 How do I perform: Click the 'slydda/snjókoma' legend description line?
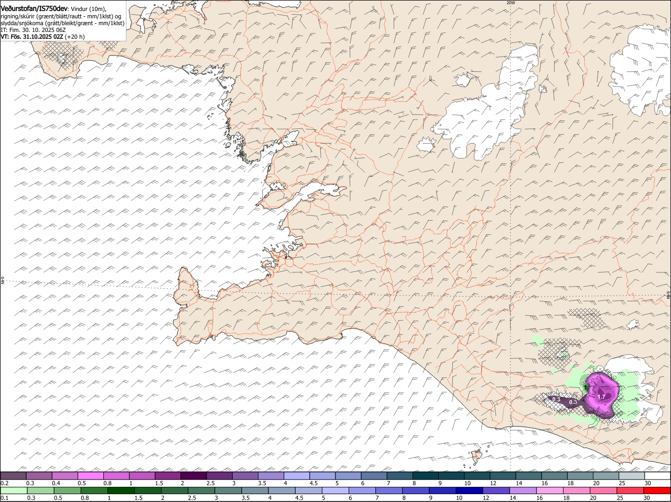(x=62, y=24)
